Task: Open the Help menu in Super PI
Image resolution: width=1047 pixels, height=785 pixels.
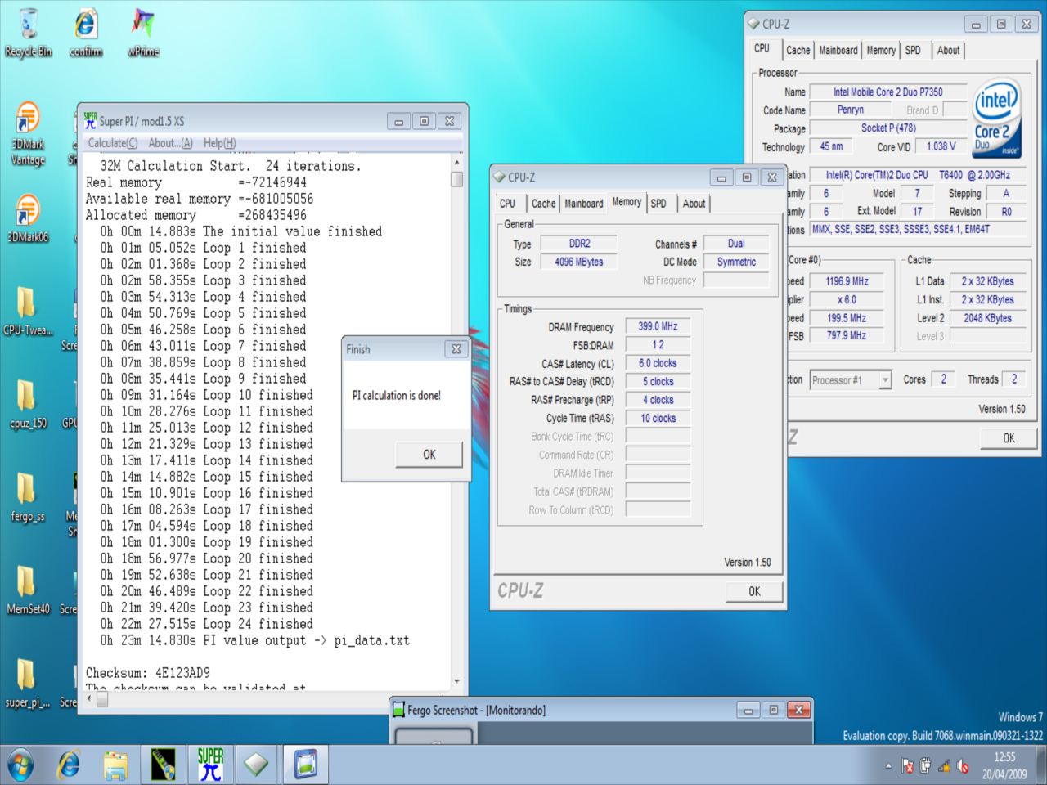Action: tap(219, 143)
